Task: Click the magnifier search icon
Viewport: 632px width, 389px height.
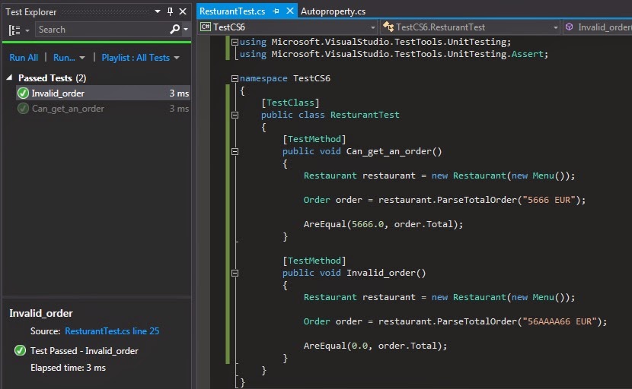Action: (x=174, y=30)
